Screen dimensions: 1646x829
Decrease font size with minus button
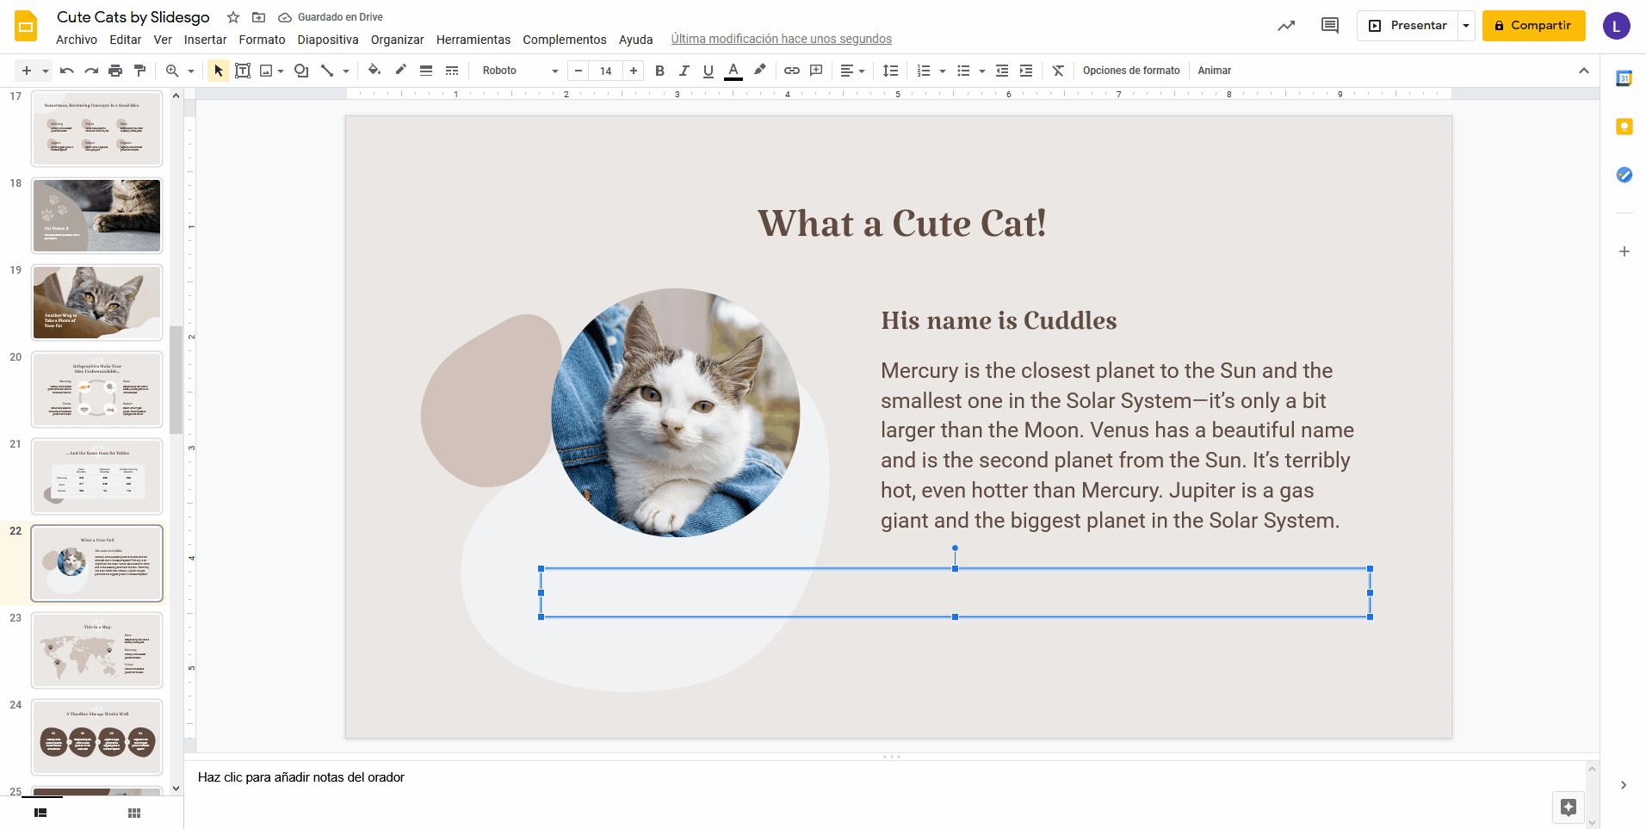click(x=579, y=71)
